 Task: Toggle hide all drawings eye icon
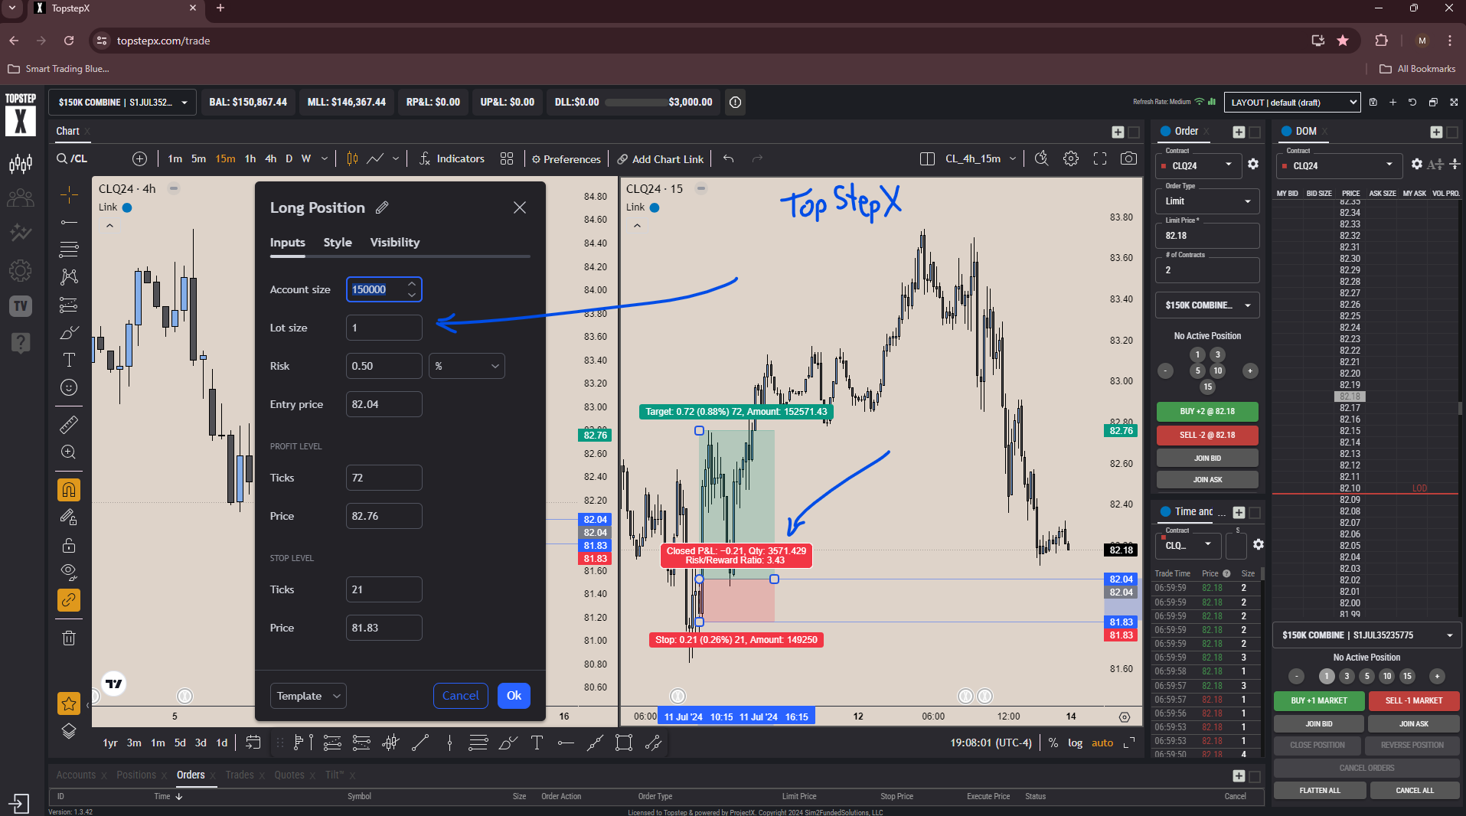click(69, 571)
